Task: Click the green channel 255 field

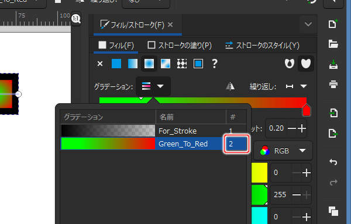Action: (280, 195)
